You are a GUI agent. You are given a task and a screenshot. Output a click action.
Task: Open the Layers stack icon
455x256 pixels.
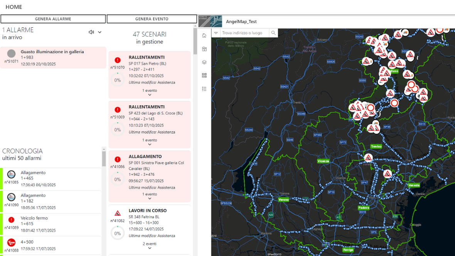coord(204,62)
